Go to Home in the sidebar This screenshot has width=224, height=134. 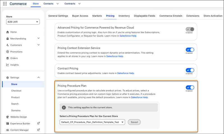(x=13, y=32)
